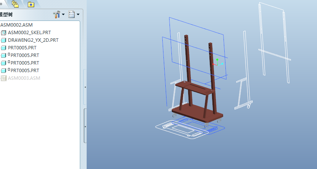The image size is (317, 169).
Task: Select the ASM0002.ASM root node
Action: point(16,25)
